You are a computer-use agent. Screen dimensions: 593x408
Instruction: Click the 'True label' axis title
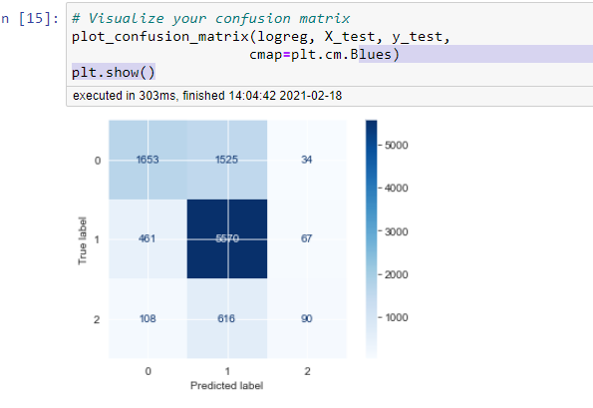pyautogui.click(x=82, y=240)
